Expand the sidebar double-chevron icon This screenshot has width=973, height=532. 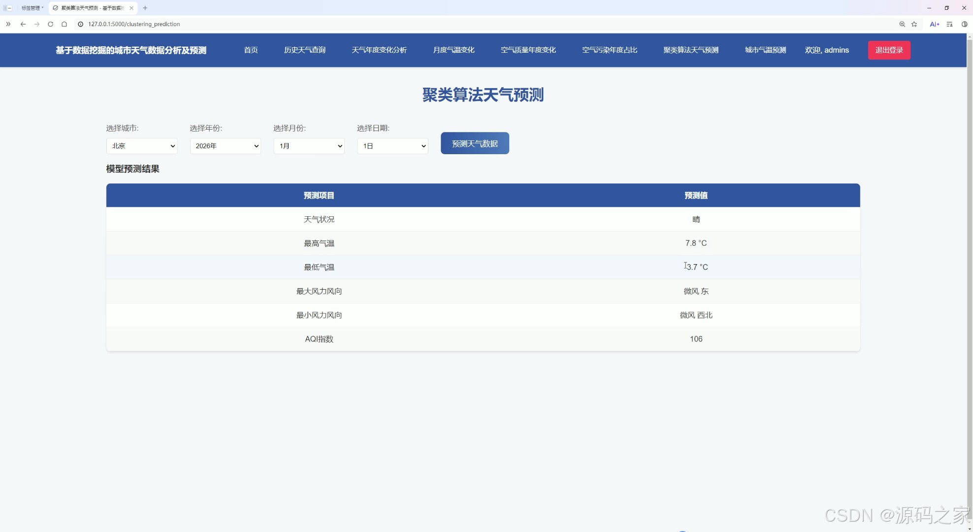tap(8, 24)
